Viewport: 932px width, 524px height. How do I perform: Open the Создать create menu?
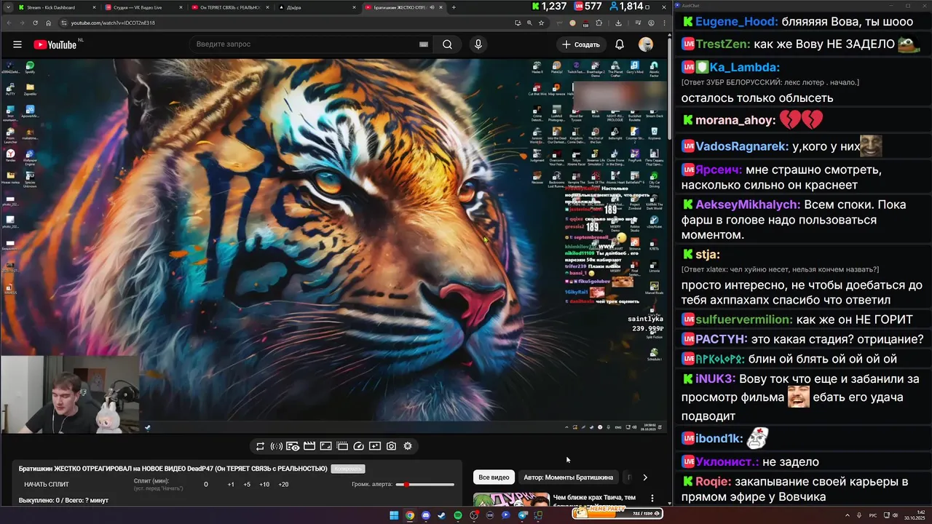click(x=581, y=44)
